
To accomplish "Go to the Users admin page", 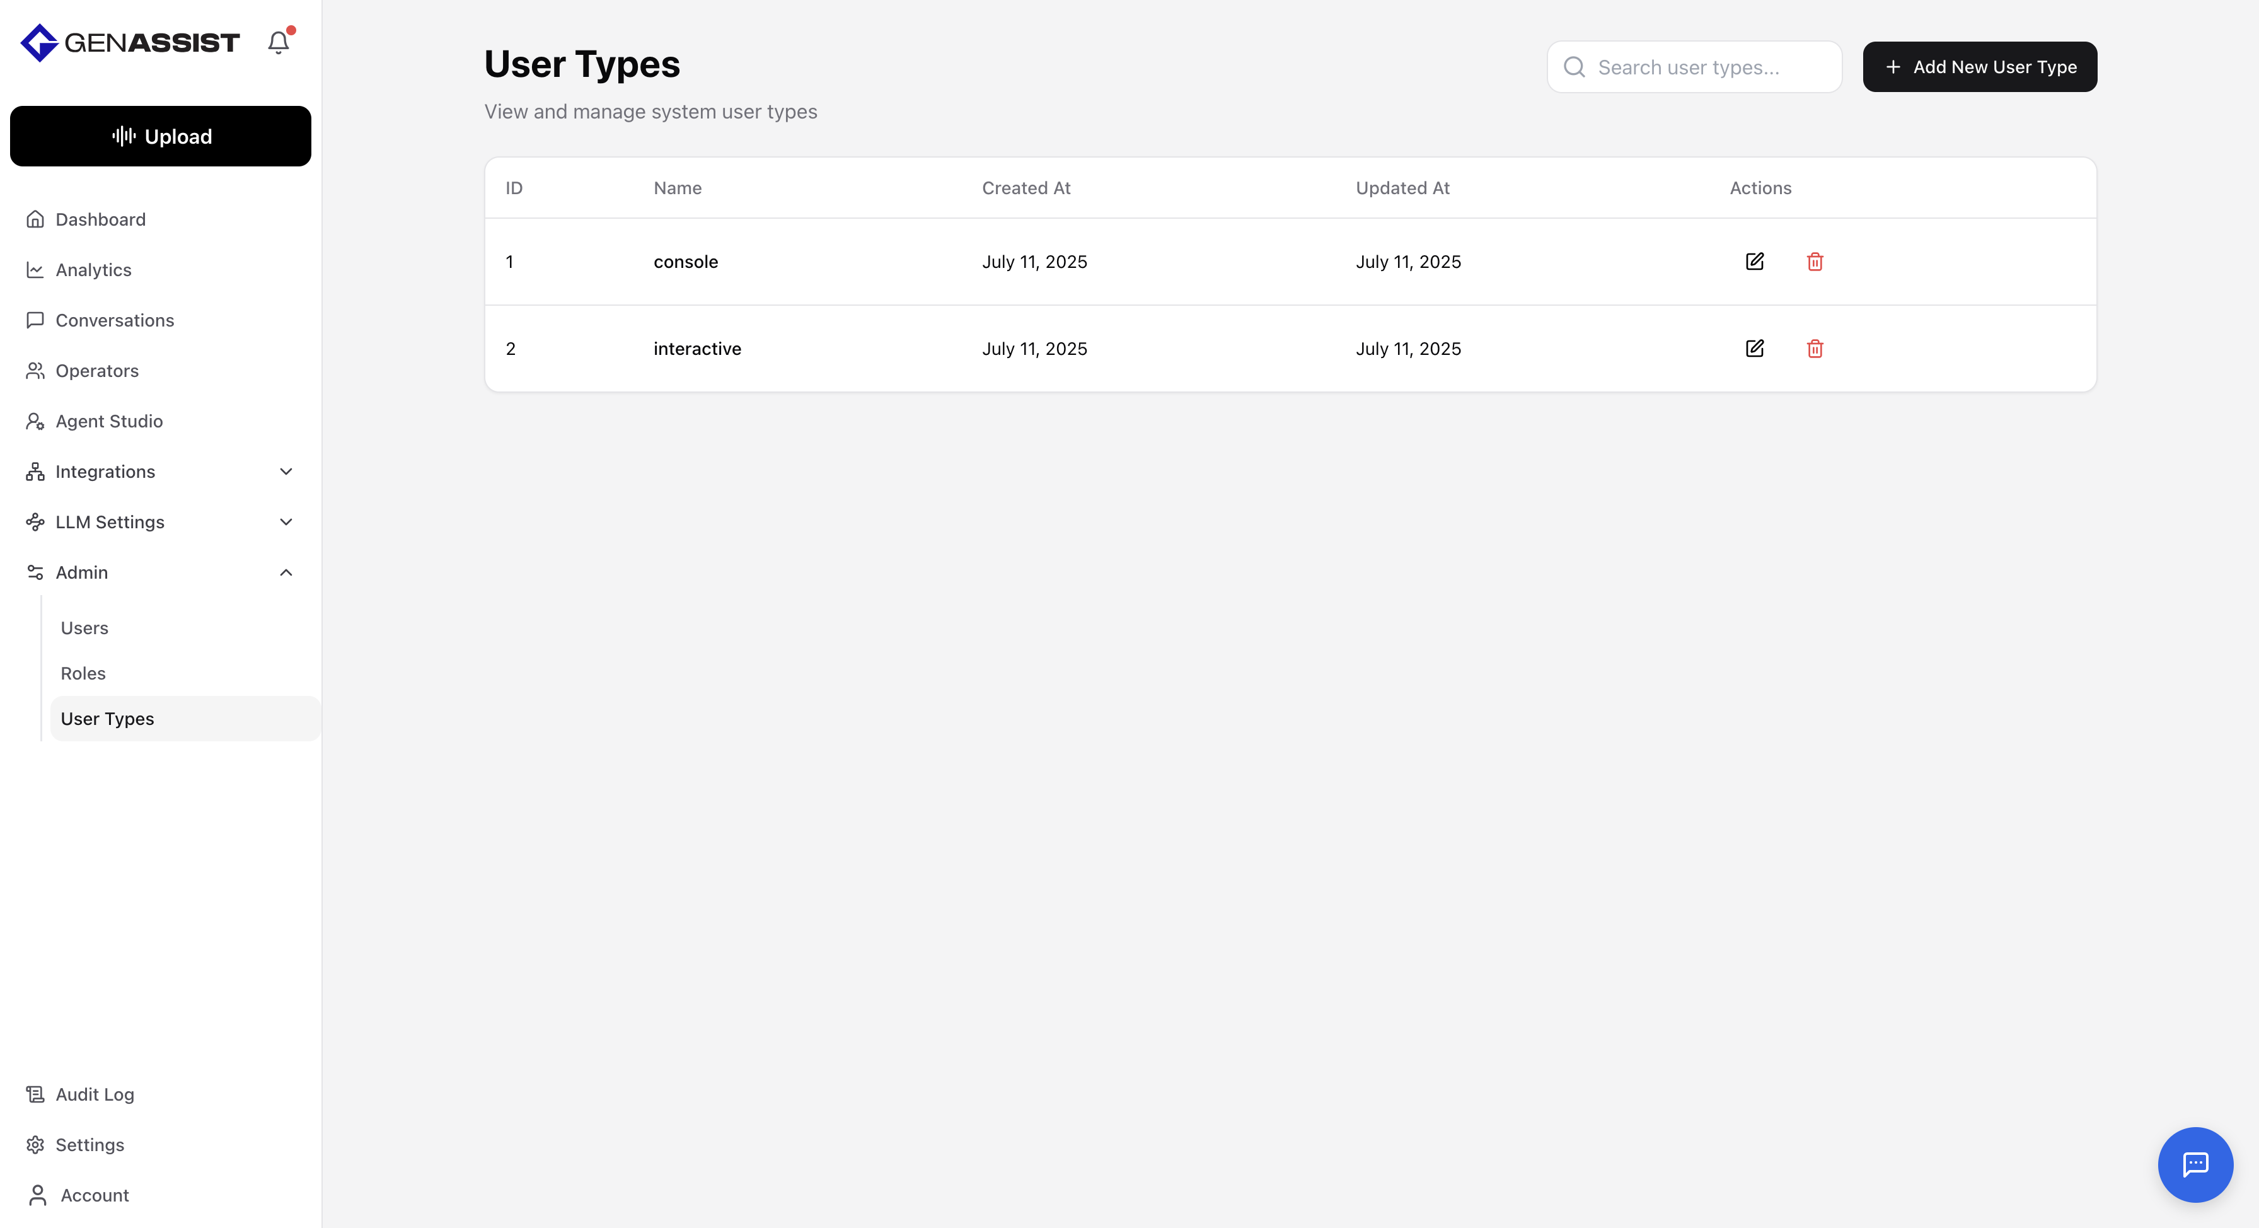I will pyautogui.click(x=84, y=628).
